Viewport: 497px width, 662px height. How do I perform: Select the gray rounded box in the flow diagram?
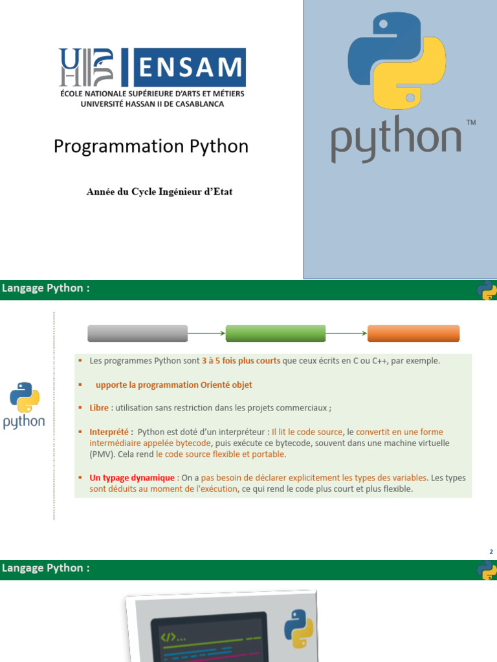click(x=137, y=334)
